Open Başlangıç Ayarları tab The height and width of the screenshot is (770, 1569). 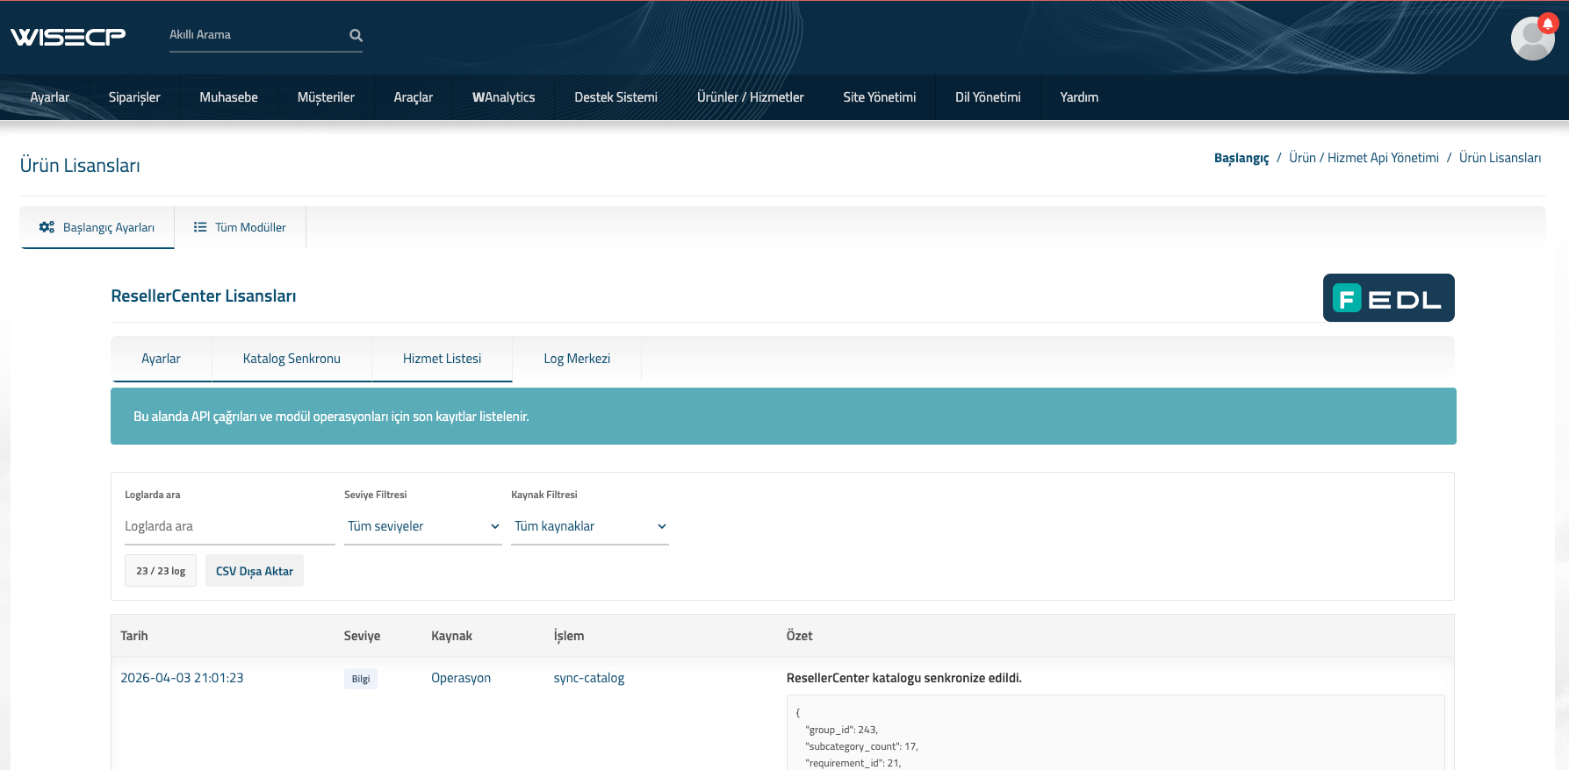(x=97, y=227)
